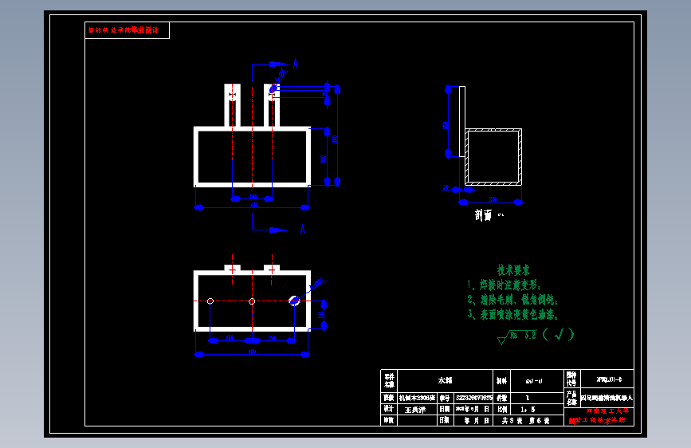Select the note line "2、清除毛刺、锐角倒钝"
Image resolution: width=691 pixels, height=448 pixels.
click(x=512, y=300)
